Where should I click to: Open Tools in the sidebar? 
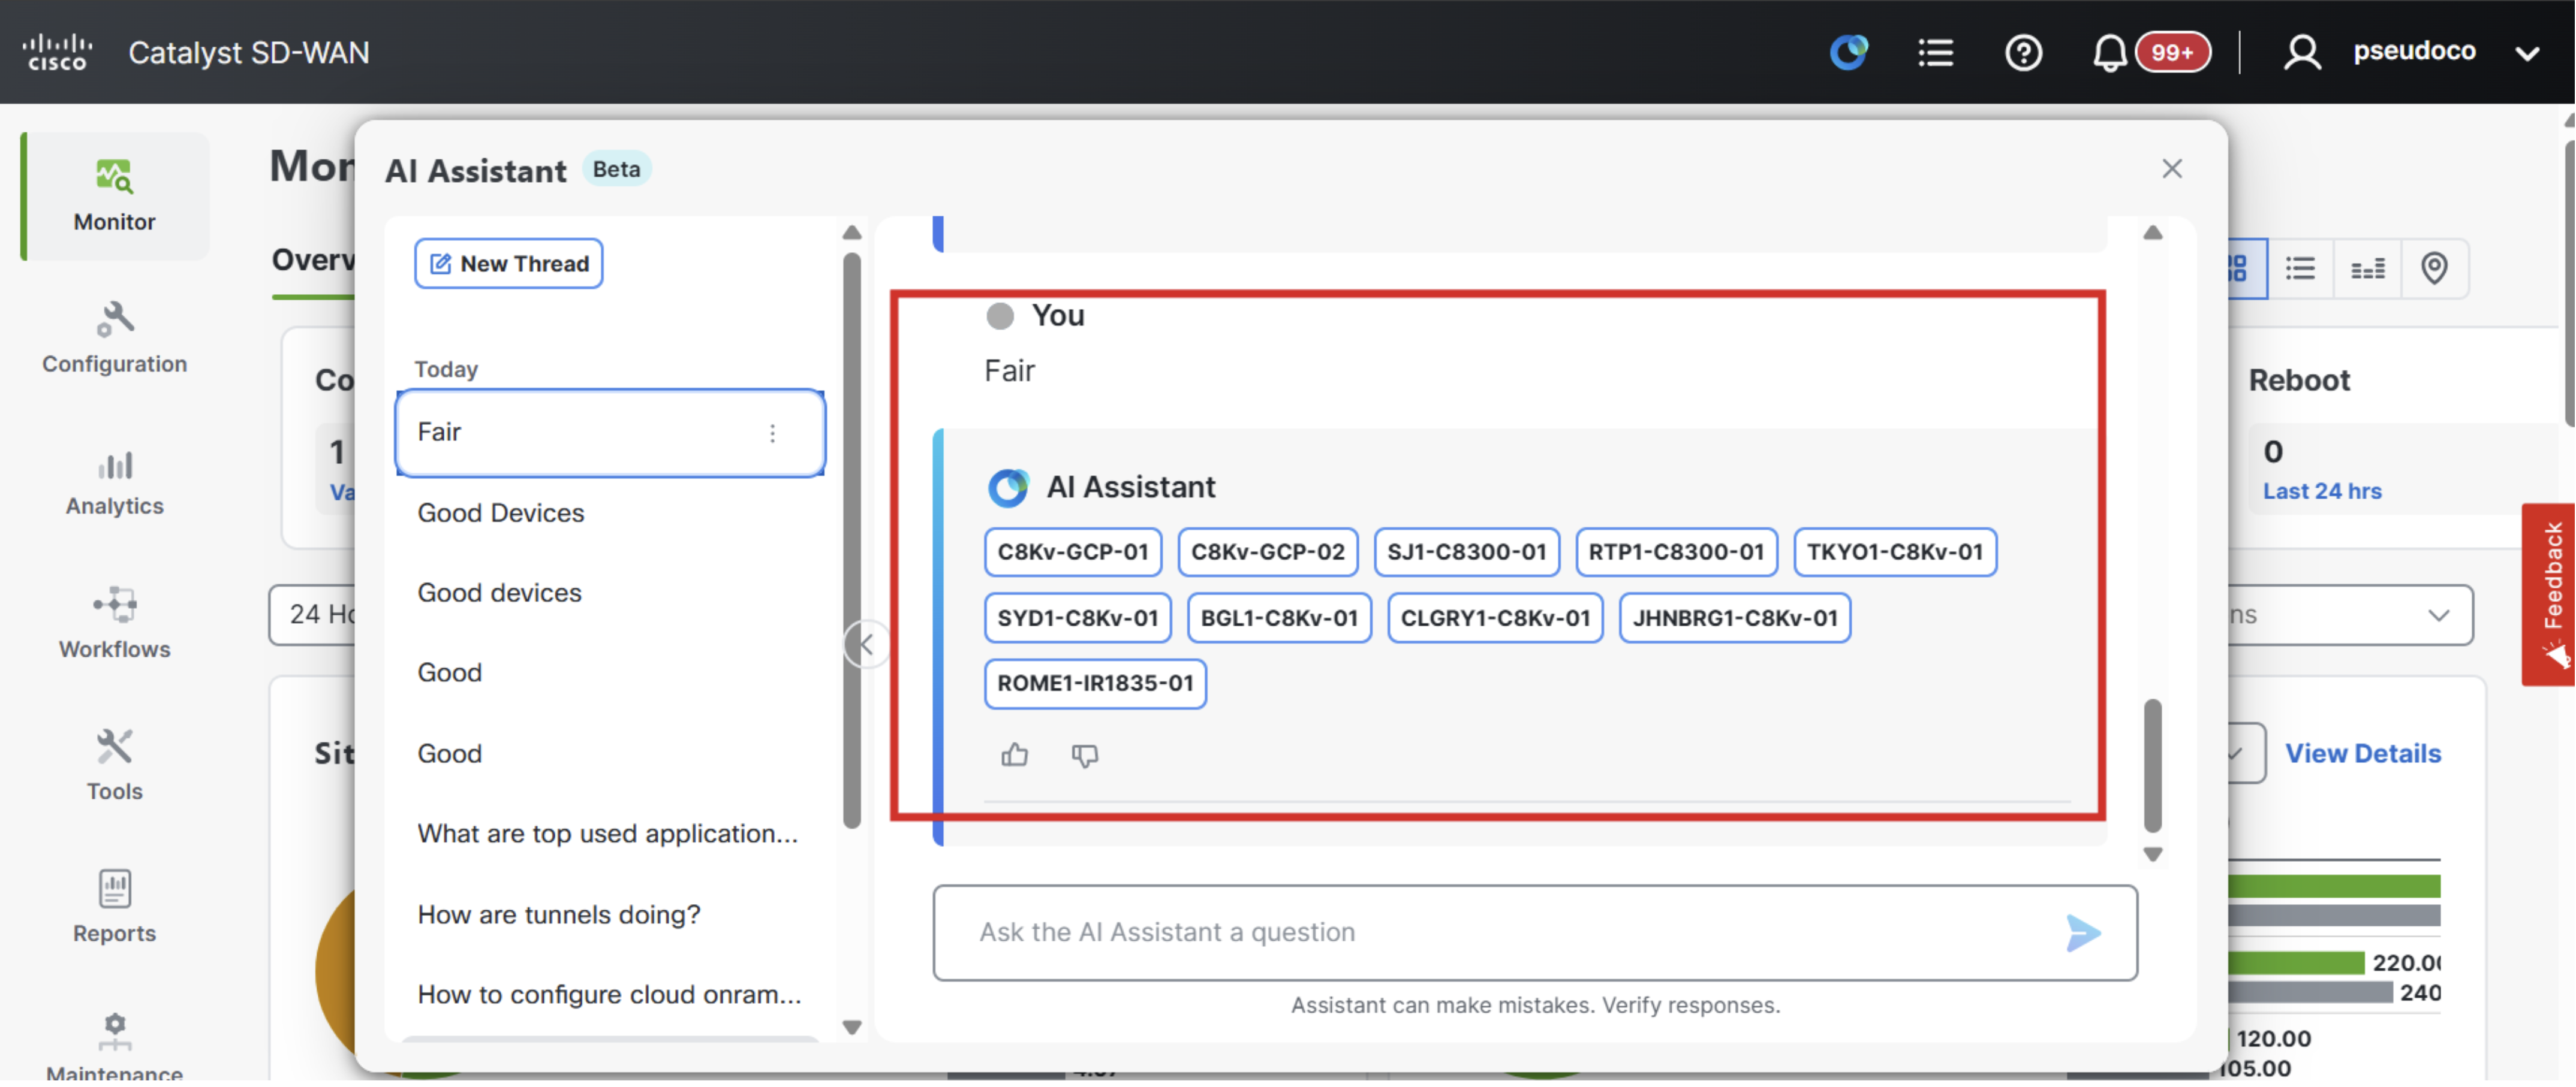point(114,765)
